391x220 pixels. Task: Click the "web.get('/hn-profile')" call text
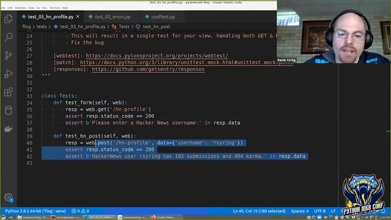pos(119,109)
